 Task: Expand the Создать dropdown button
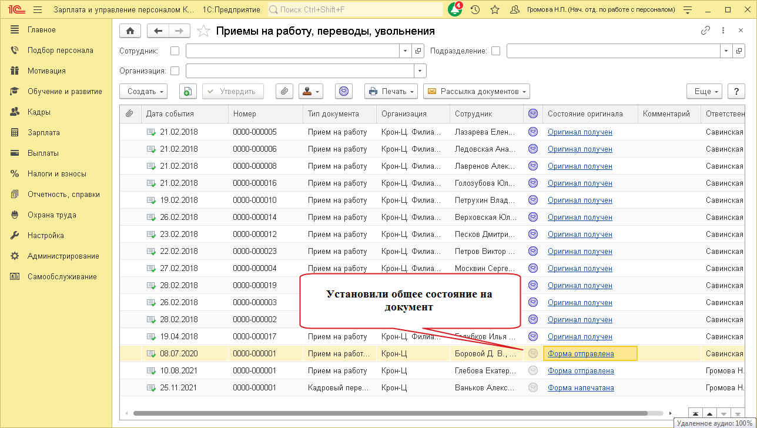click(x=143, y=91)
